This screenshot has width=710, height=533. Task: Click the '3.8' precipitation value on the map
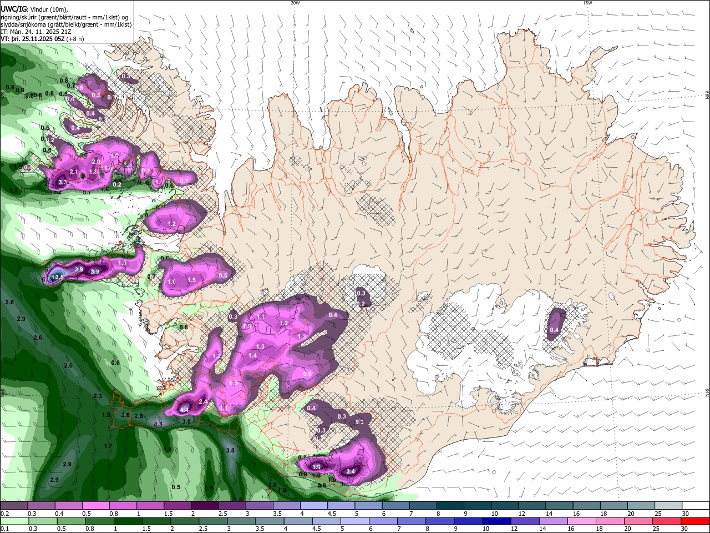click(230, 450)
